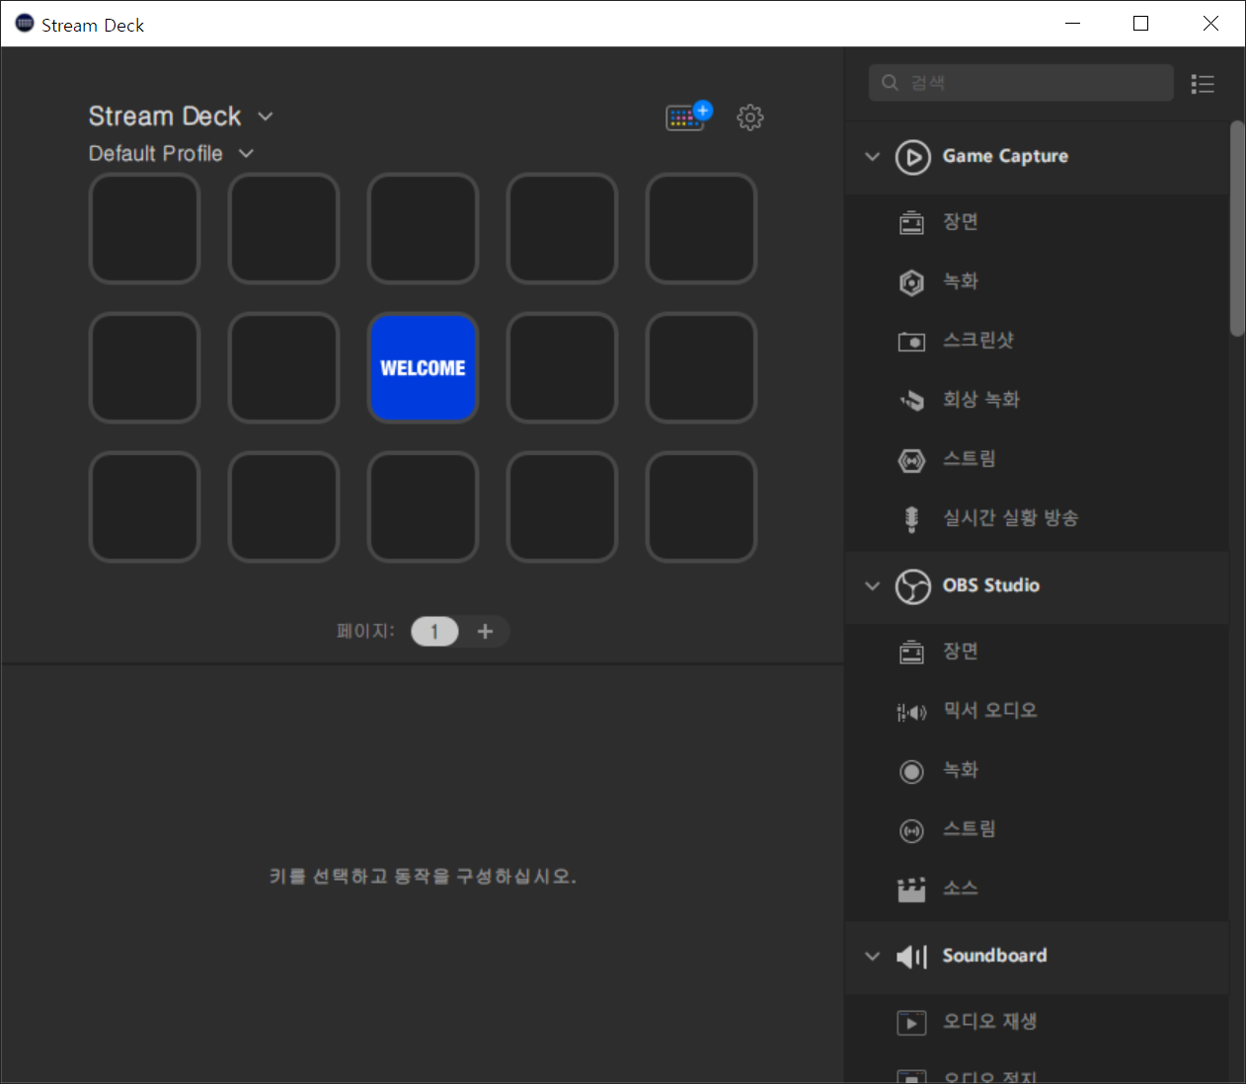Viewport: 1246px width, 1084px height.
Task: Select 소스 action label
Action: (x=961, y=889)
